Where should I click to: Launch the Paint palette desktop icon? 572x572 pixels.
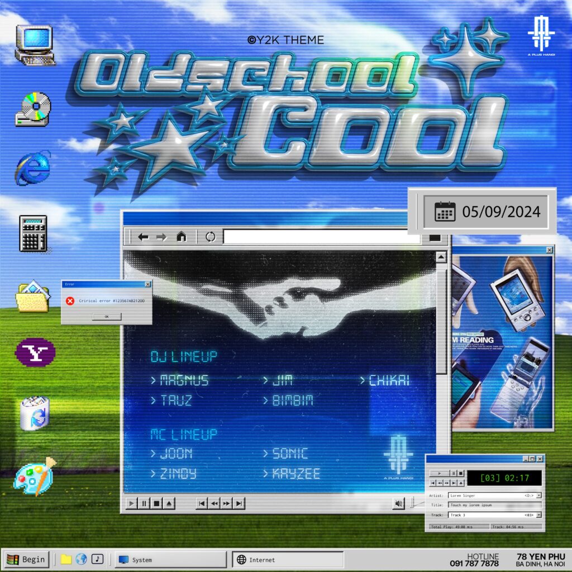[35, 476]
